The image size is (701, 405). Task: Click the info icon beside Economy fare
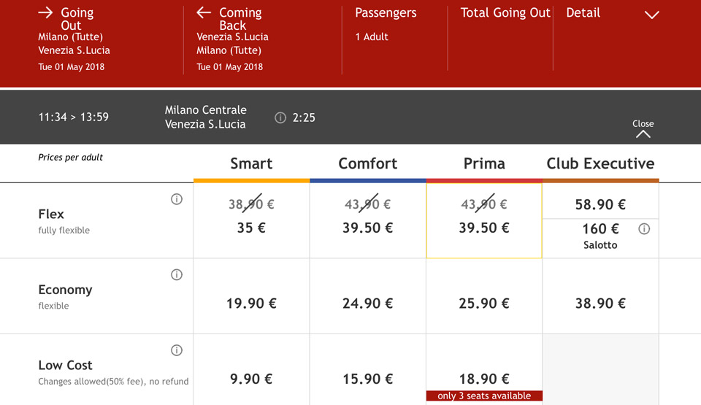click(177, 275)
